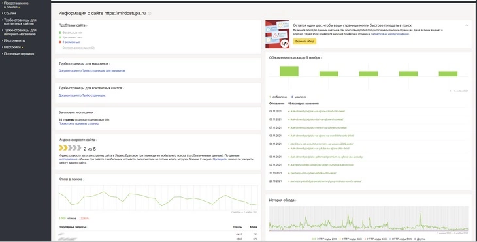Screen dimensions: 477x242
Task: Open Индекс скорости сайта section heading
Action: pos(78,140)
